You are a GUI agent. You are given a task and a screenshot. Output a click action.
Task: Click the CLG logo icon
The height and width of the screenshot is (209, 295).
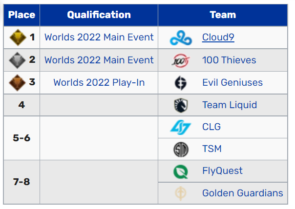[x=181, y=127]
